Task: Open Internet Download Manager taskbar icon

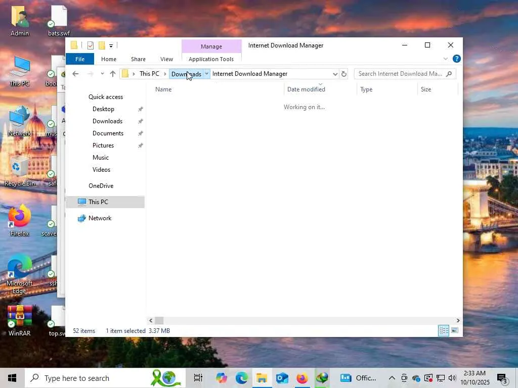Action: pos(322,378)
